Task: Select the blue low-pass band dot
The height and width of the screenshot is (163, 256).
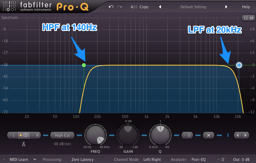Action: [239, 65]
